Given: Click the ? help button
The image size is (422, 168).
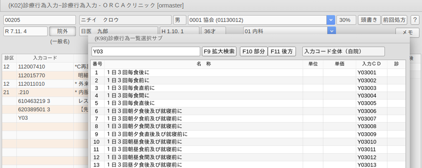Looking at the screenshot, I should tap(415, 20).
